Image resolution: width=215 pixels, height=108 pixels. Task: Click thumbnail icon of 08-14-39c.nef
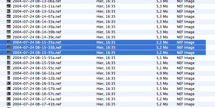9,37
